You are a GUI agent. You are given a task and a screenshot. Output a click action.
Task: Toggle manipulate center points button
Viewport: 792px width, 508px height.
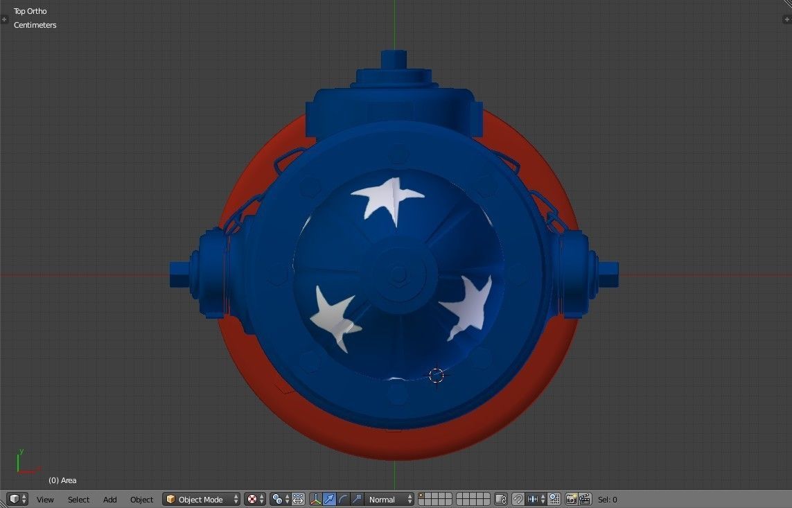tap(298, 500)
